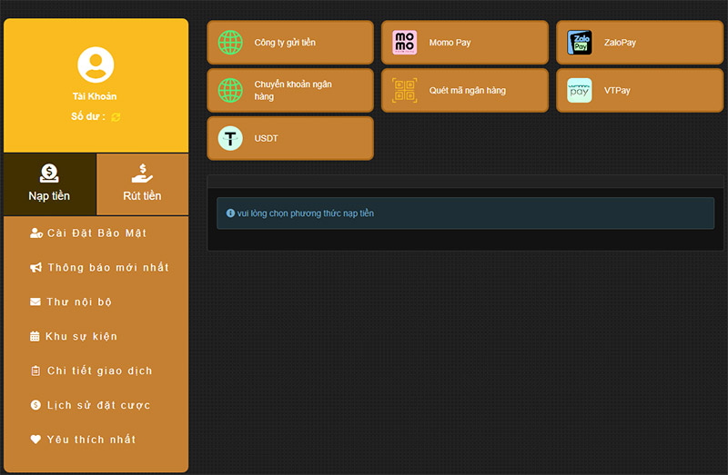Open Thư nội bộ inbox
The width and height of the screenshot is (728, 475).
point(79,302)
